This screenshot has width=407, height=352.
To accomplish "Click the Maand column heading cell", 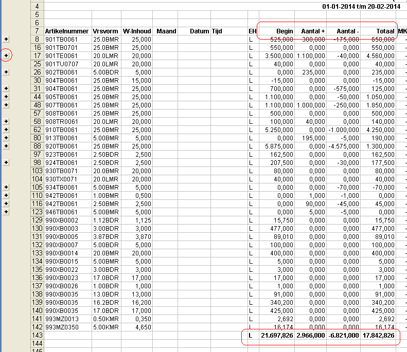I will click(165, 31).
